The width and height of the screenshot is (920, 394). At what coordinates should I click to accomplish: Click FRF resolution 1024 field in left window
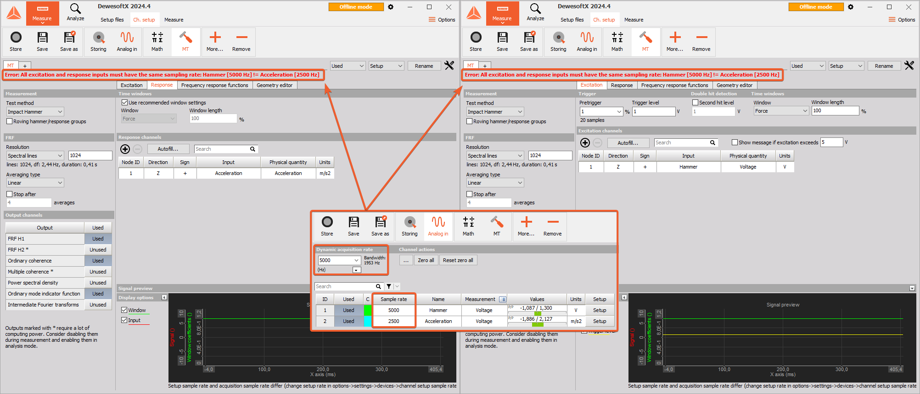90,155
